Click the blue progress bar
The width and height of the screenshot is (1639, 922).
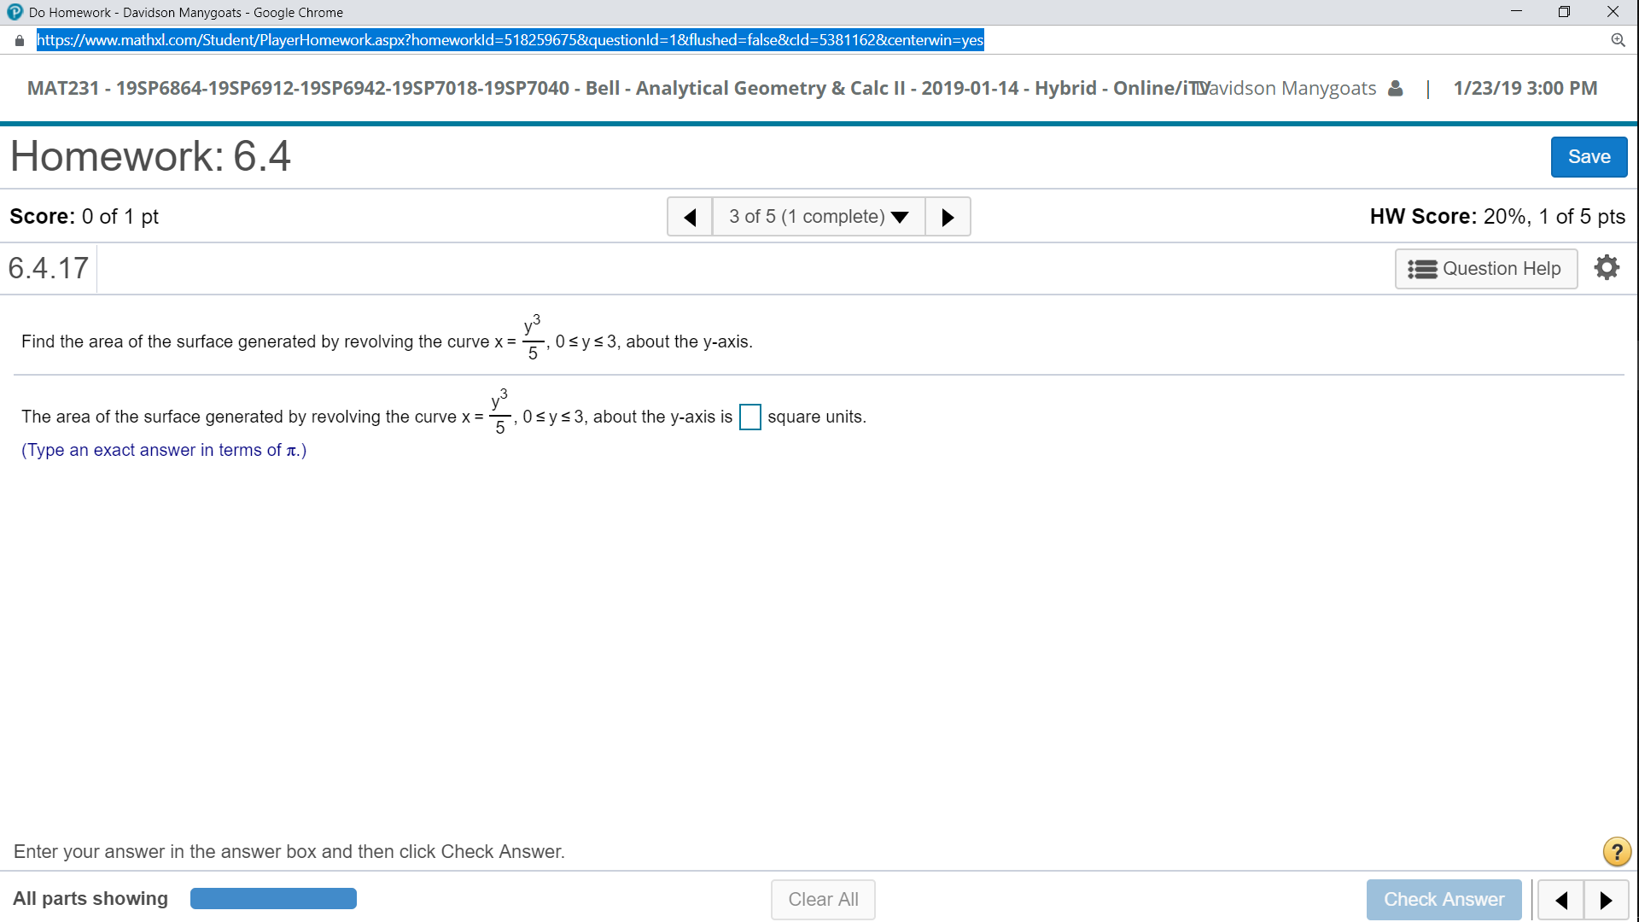273,897
